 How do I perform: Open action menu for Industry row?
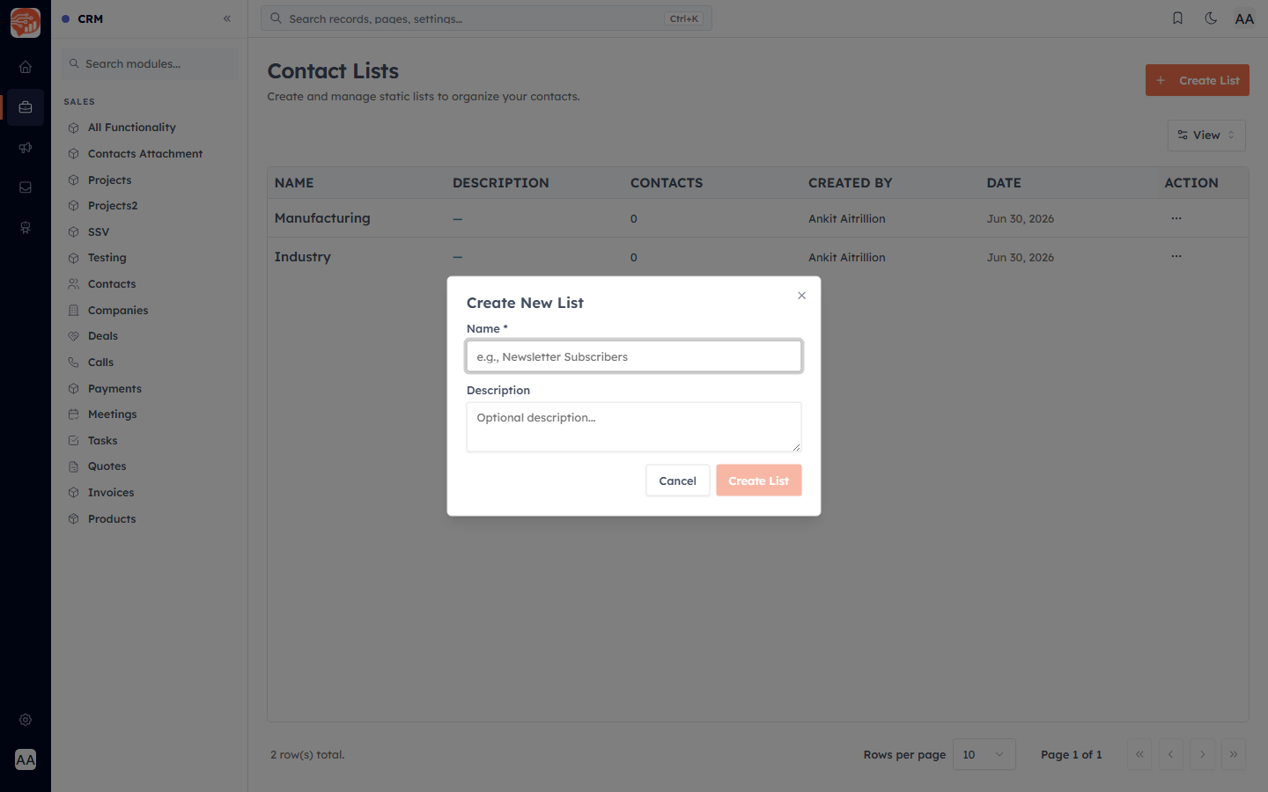point(1176,257)
